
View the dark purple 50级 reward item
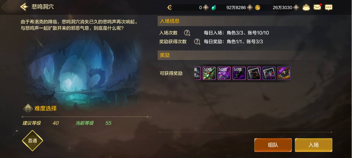pyautogui.click(x=239, y=73)
